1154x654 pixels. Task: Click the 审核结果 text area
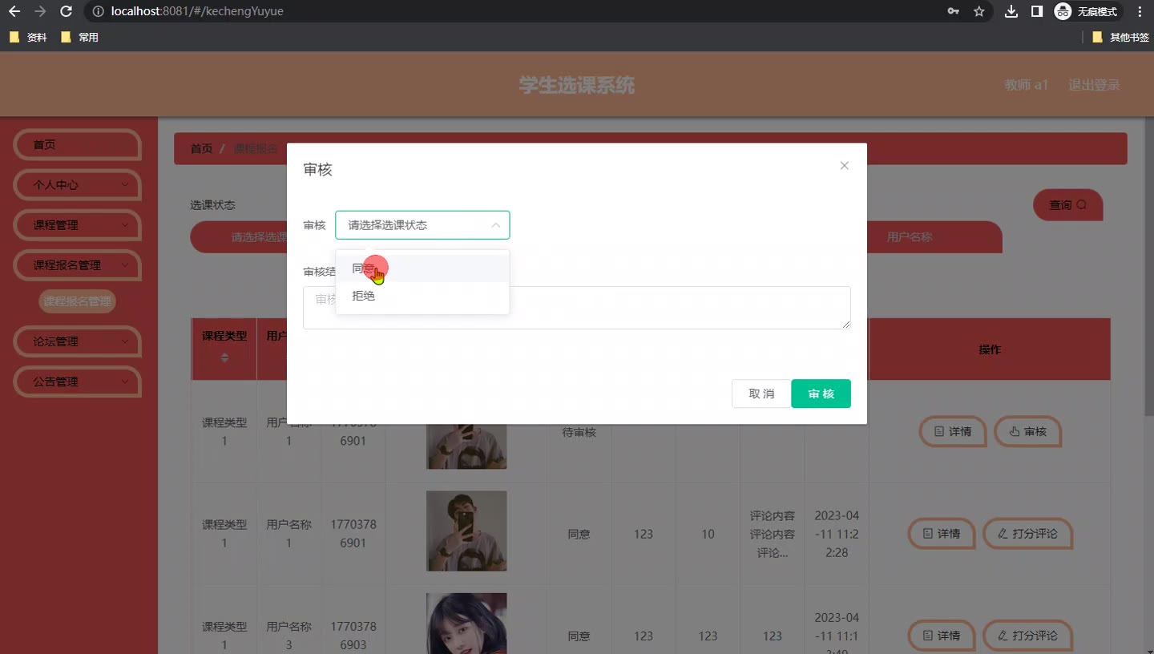(576, 308)
